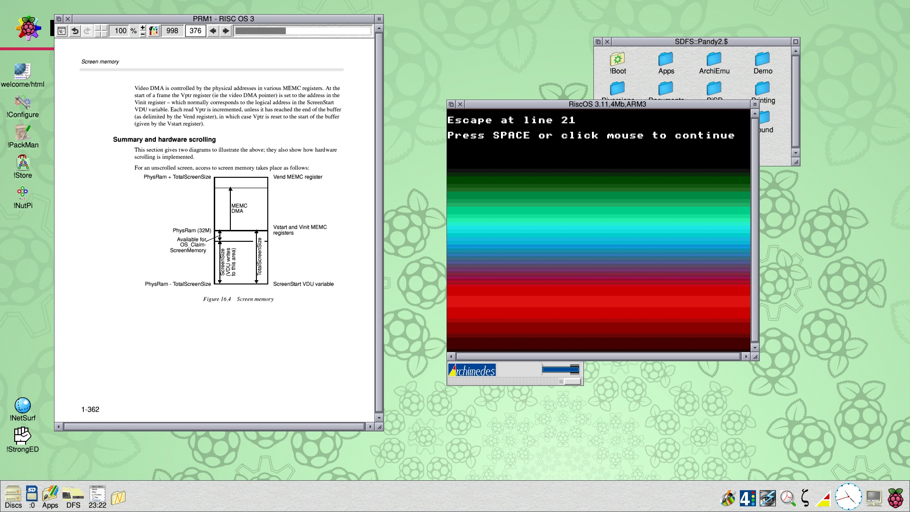Open DFS drive icon on the icon bar
Image resolution: width=910 pixels, height=512 pixels.
(73, 497)
